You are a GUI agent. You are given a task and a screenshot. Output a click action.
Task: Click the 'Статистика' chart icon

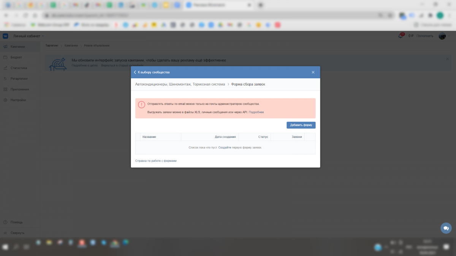click(5, 68)
